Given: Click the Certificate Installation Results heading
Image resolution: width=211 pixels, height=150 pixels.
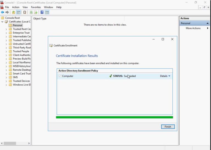Looking at the screenshot, I should click(77, 56).
